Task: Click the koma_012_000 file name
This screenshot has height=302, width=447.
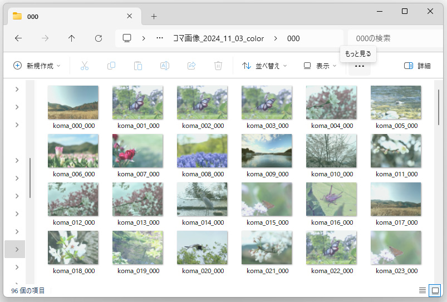Action: (x=74, y=222)
